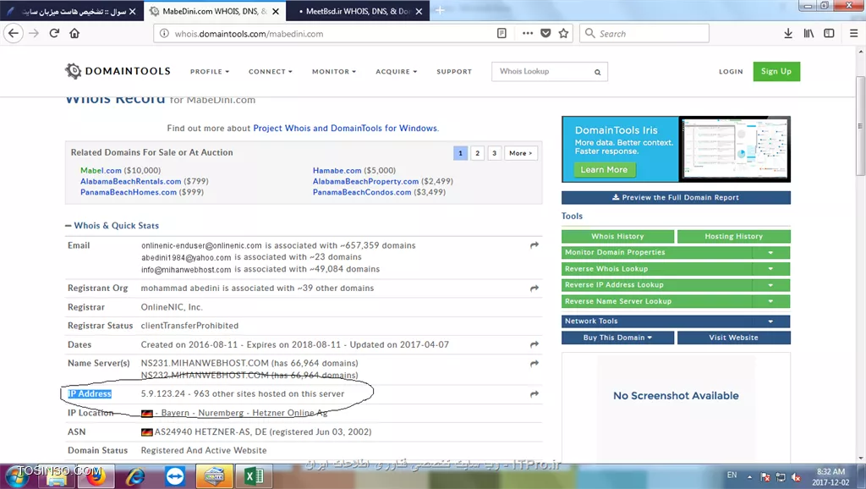Image resolution: width=866 pixels, height=489 pixels.
Task: Show site information for whois.domaintools.com
Action: pyautogui.click(x=164, y=34)
